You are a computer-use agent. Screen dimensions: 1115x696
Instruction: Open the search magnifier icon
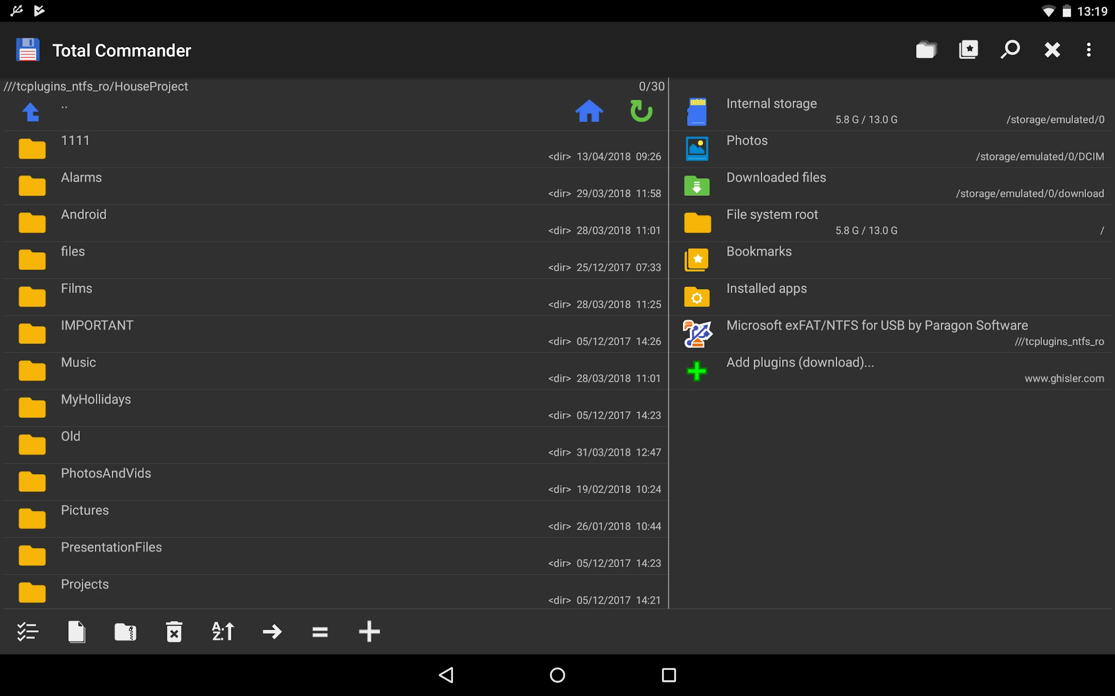click(x=1010, y=50)
